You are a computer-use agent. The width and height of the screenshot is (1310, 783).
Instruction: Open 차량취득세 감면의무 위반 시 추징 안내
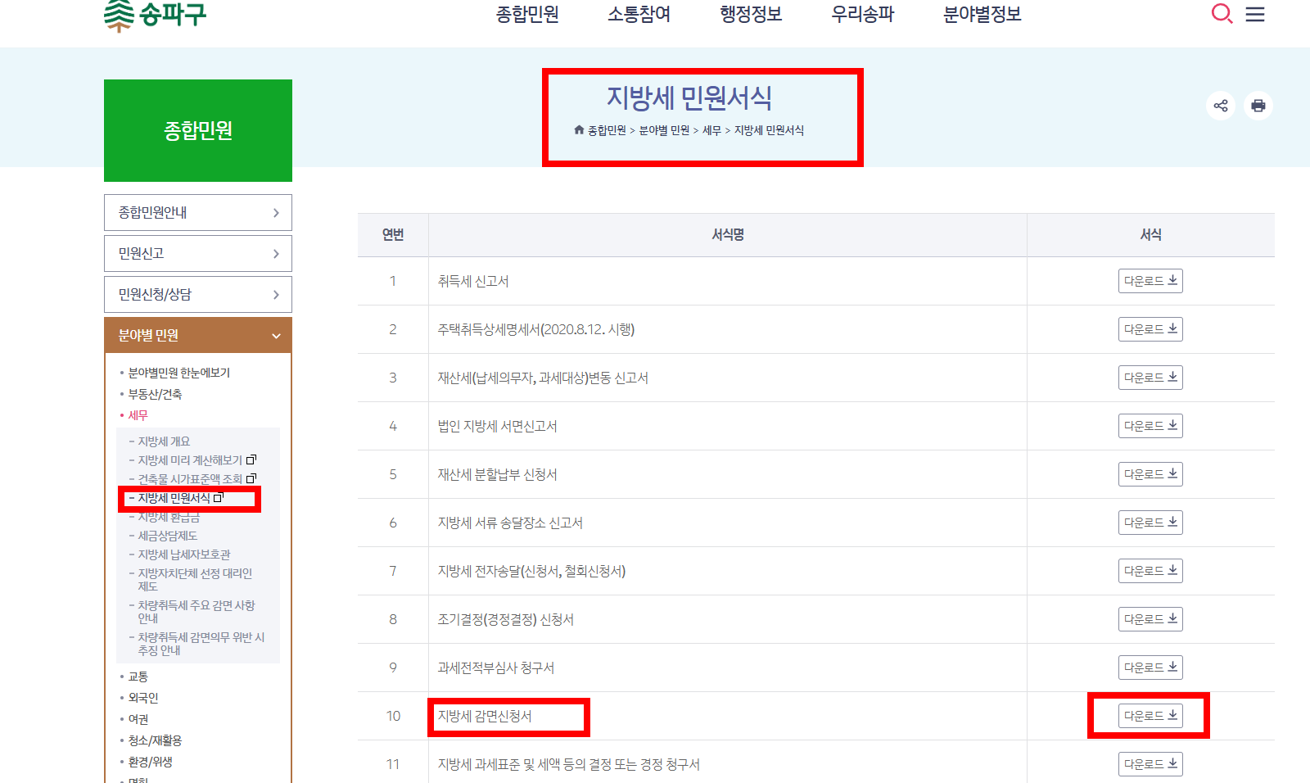tap(201, 644)
